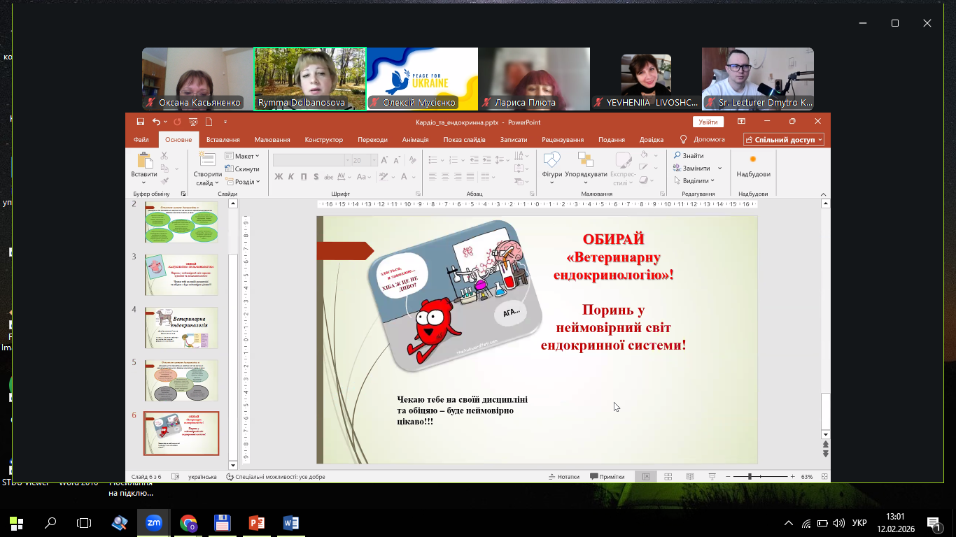Click the zoom slider in status bar

click(750, 477)
